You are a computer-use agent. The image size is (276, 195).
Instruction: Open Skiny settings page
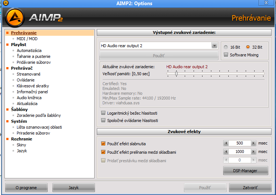(21, 145)
